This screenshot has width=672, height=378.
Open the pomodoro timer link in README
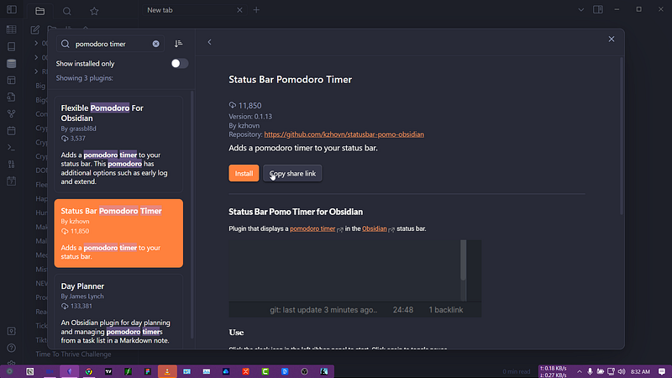(x=312, y=228)
